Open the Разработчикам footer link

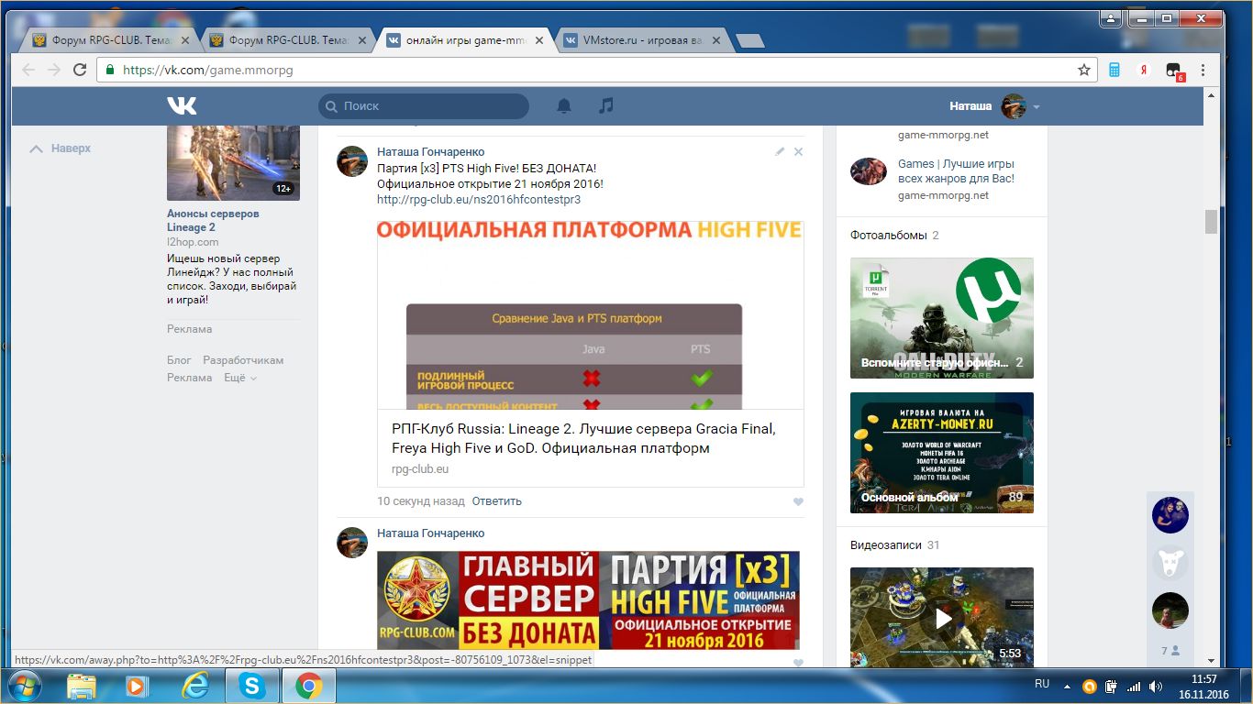pyautogui.click(x=243, y=360)
